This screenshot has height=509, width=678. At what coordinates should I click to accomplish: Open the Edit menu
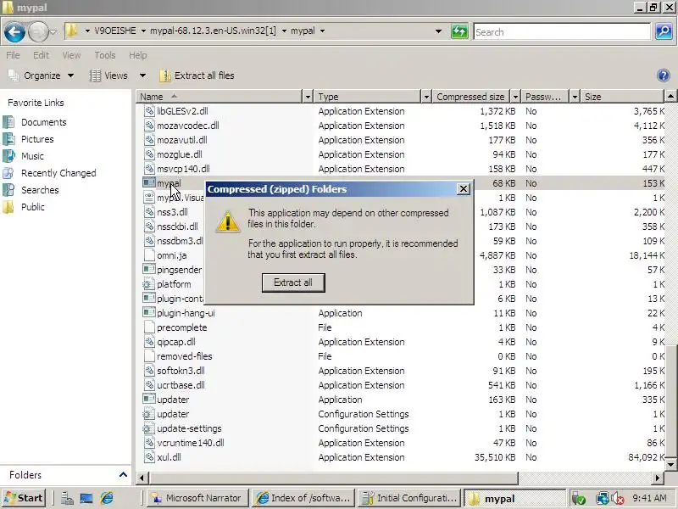click(41, 55)
